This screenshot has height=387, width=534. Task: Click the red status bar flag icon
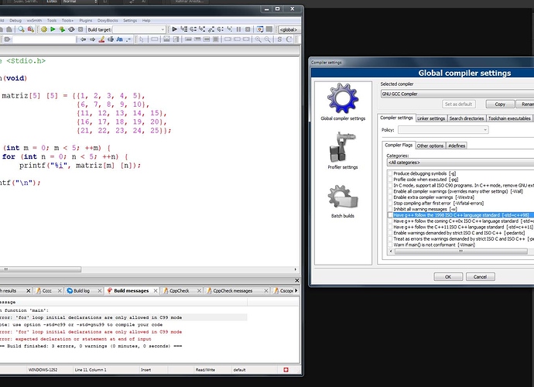[286, 370]
